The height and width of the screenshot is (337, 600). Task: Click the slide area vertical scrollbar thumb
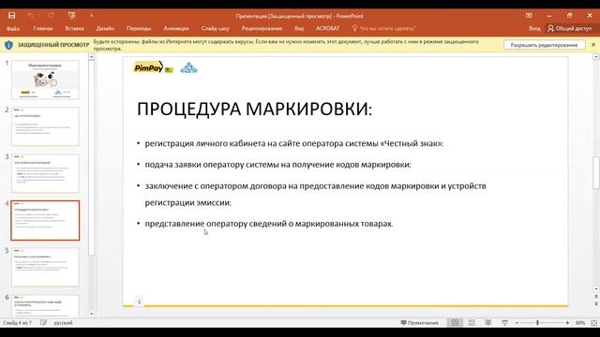pos(596,172)
